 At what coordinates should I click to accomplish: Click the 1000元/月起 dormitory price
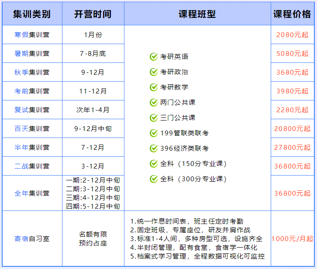[x=292, y=239]
